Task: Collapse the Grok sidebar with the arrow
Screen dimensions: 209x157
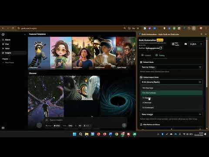Action: click(25, 34)
